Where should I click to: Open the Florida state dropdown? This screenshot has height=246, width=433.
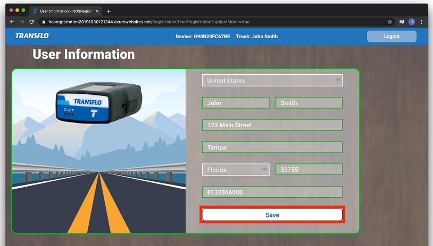pyautogui.click(x=236, y=170)
